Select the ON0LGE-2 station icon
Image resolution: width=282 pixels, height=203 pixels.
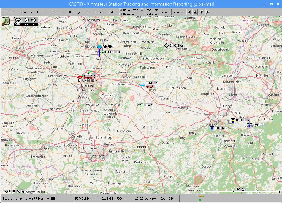[233, 120]
